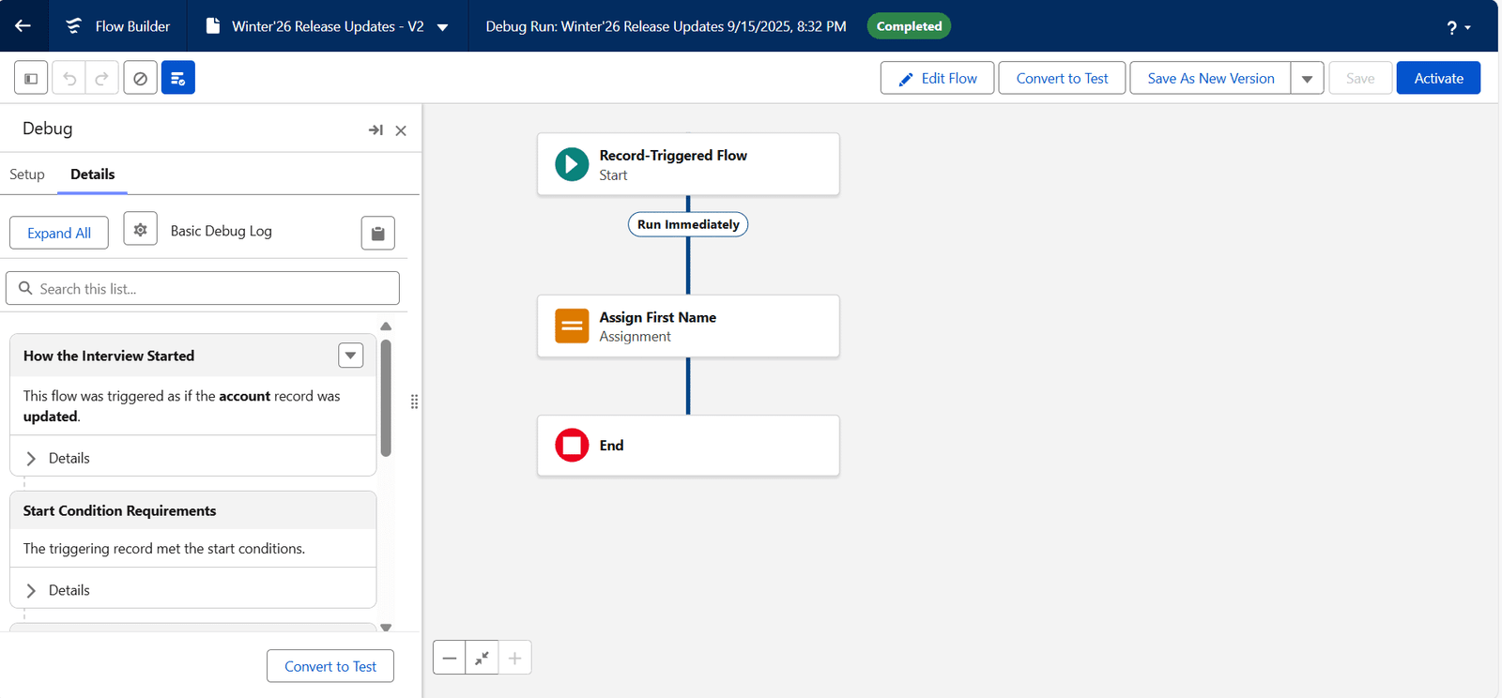Click the debug list scrollbar thumb

[386, 398]
